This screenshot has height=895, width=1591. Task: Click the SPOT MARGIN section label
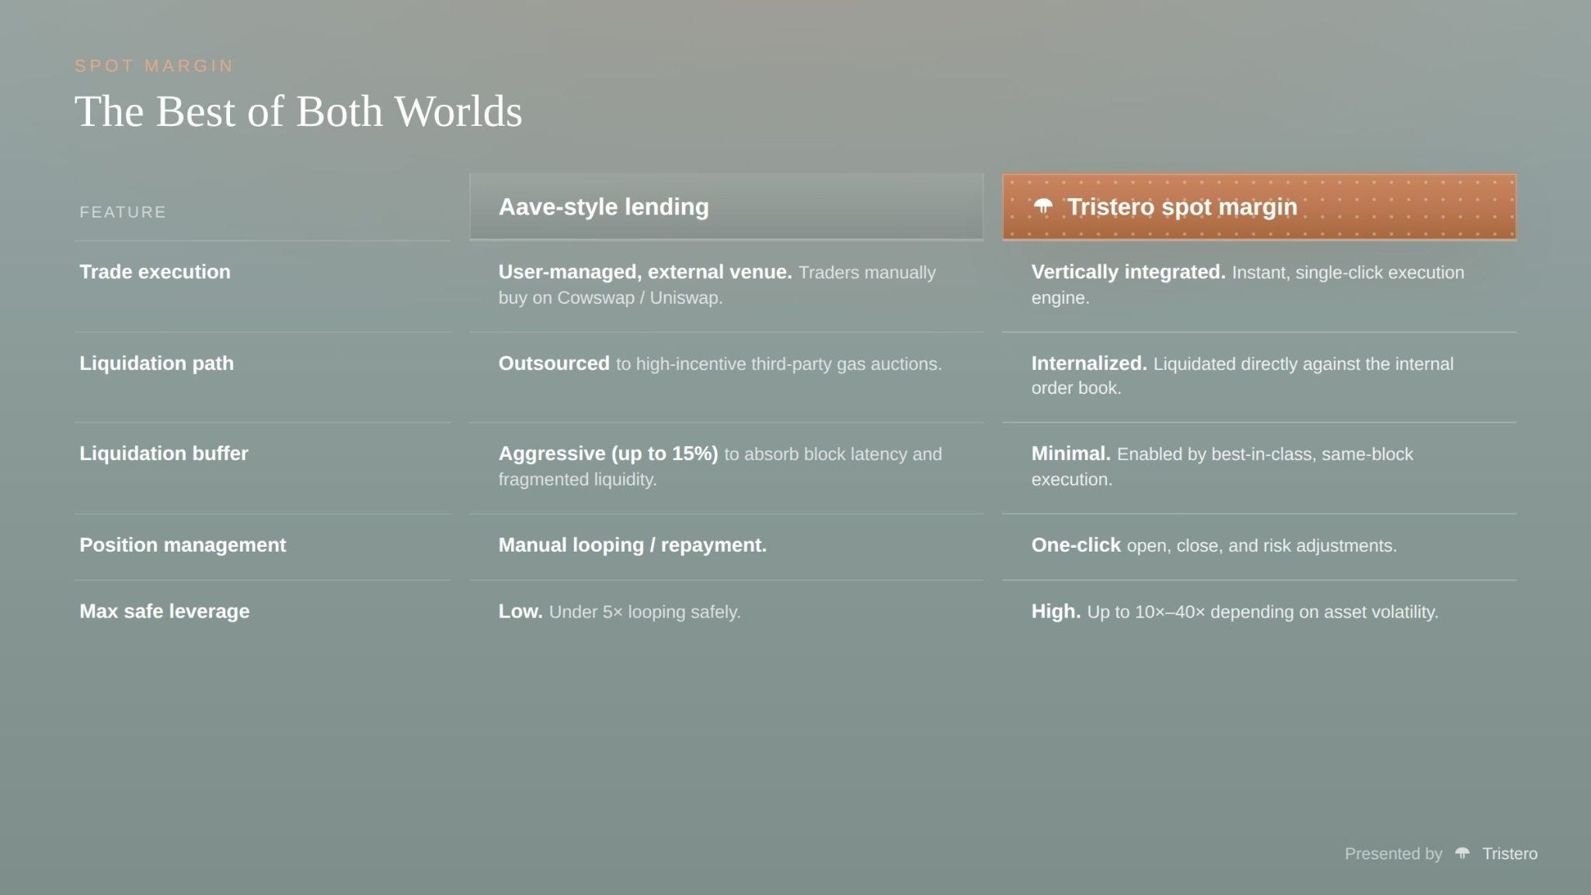pyautogui.click(x=154, y=66)
